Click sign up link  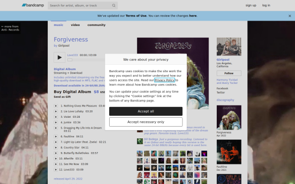coord(251,5)
